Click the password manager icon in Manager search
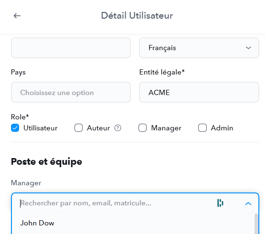The height and width of the screenshot is (234, 266). click(x=220, y=203)
